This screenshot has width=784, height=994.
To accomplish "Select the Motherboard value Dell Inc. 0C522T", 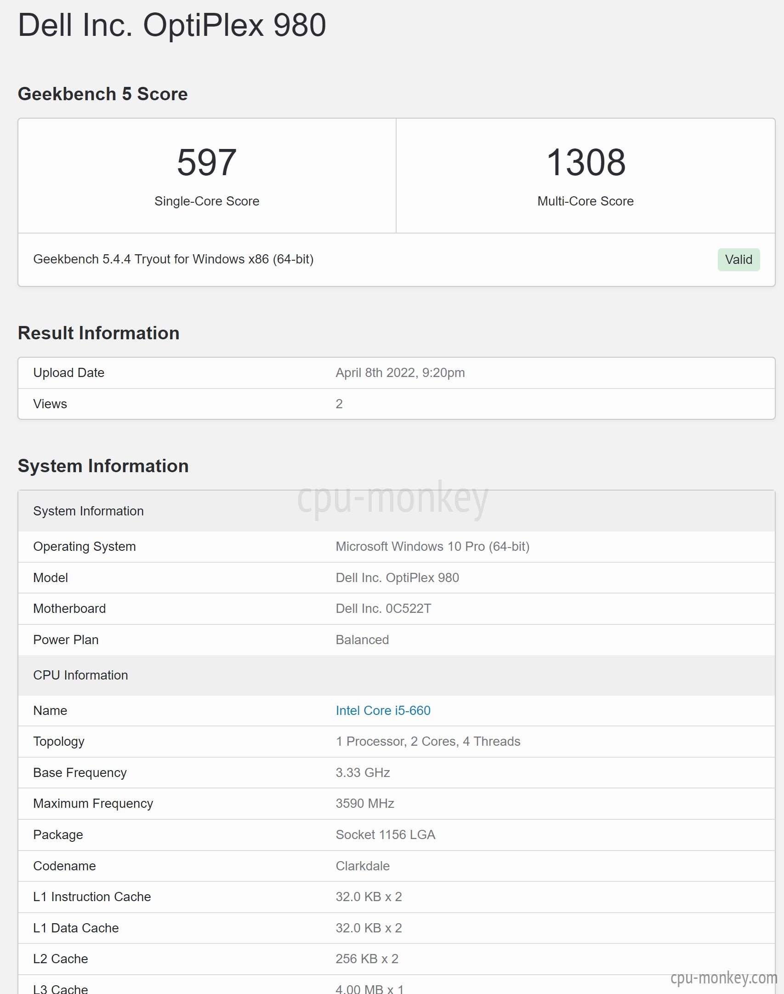I will tap(383, 608).
